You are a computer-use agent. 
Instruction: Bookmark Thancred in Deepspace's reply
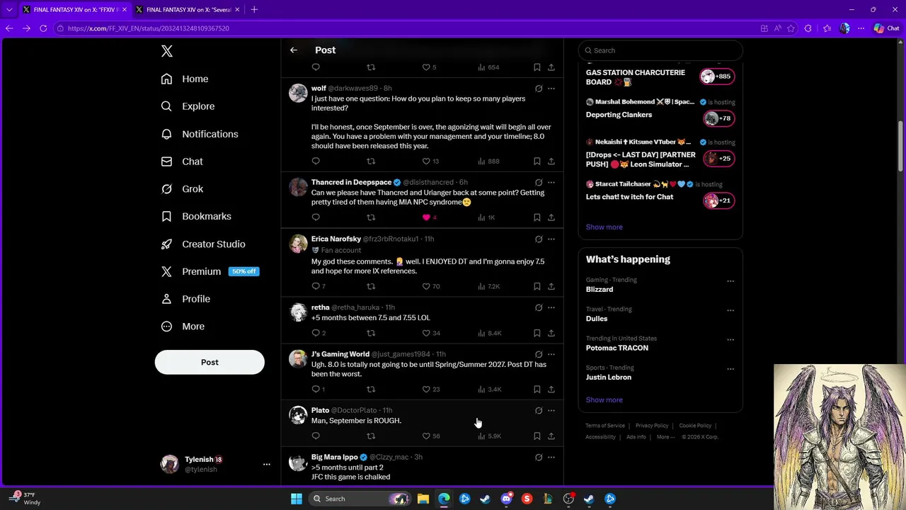pyautogui.click(x=537, y=217)
